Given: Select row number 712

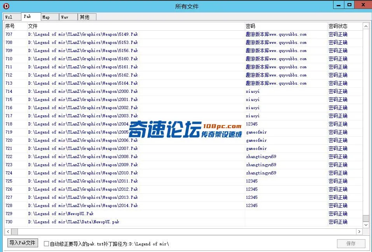Looking at the screenshot, I should click(9, 75).
